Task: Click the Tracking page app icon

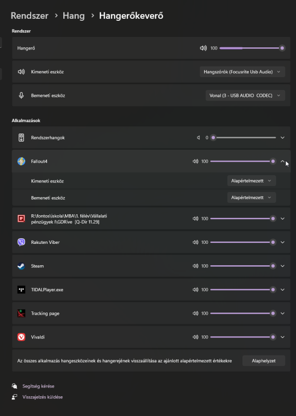Action: (x=21, y=314)
